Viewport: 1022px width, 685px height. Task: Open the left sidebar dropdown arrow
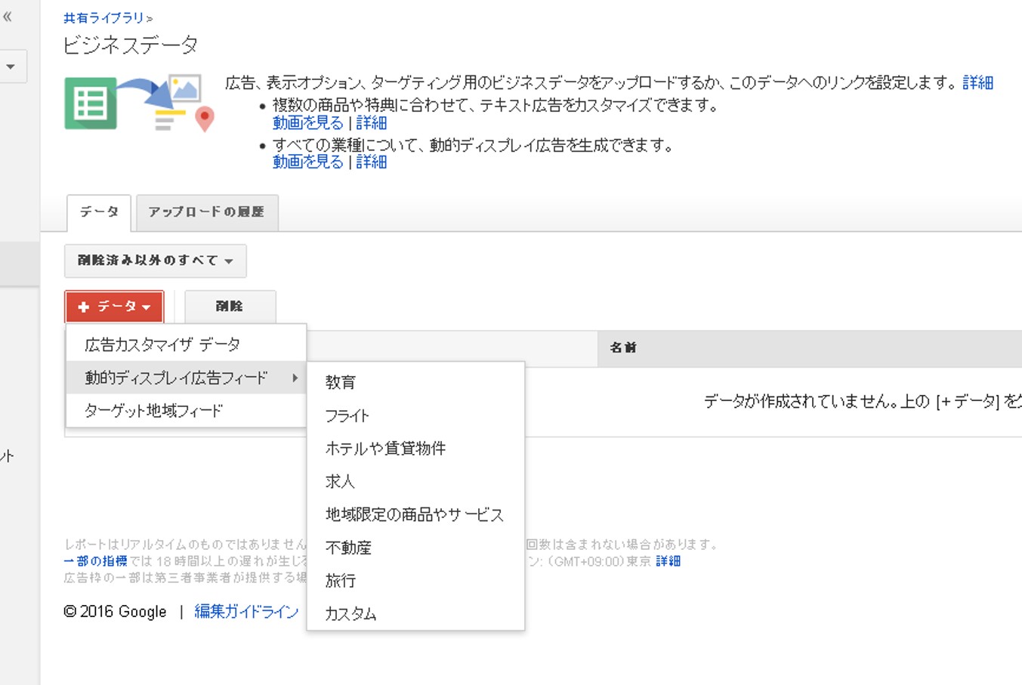pos(11,66)
